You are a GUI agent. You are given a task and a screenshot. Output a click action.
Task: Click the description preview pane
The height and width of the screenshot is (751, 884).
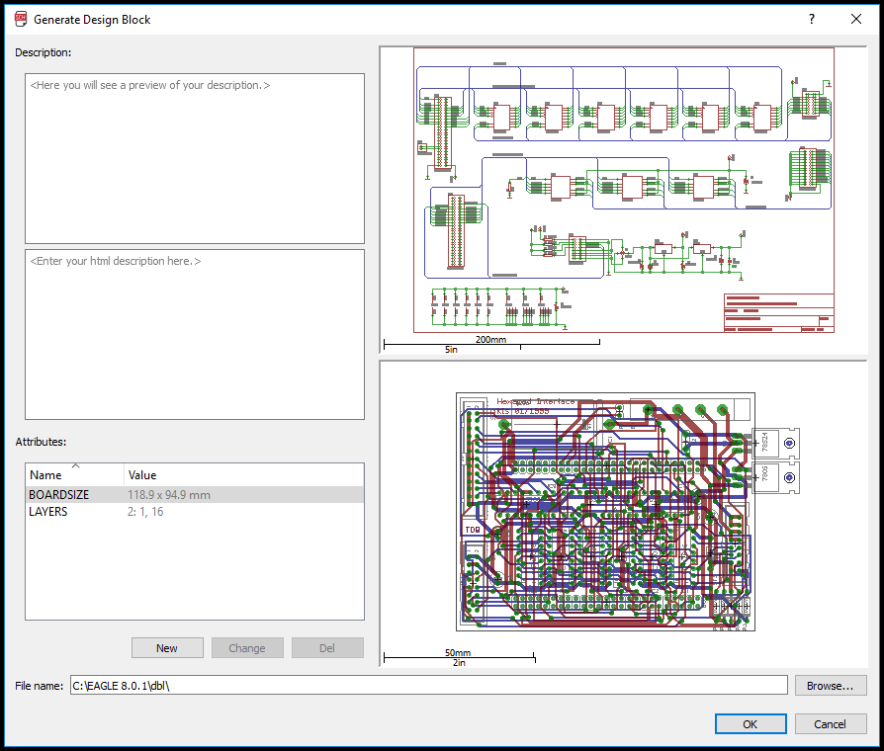click(195, 158)
